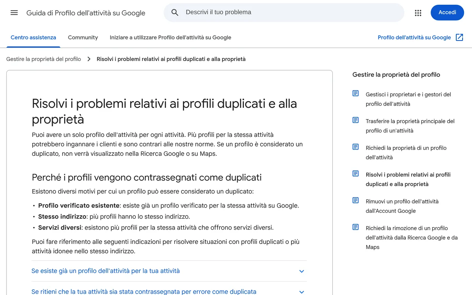
Task: Click 'Perché i profili vengono contrassegnati' heading
Action: [147, 177]
